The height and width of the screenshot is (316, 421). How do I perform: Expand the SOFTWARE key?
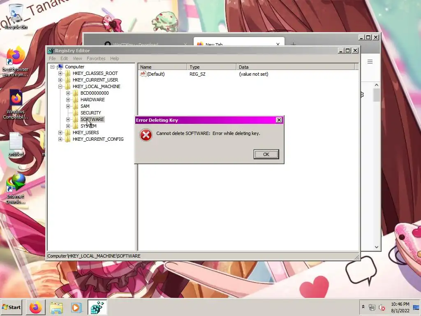tap(68, 119)
